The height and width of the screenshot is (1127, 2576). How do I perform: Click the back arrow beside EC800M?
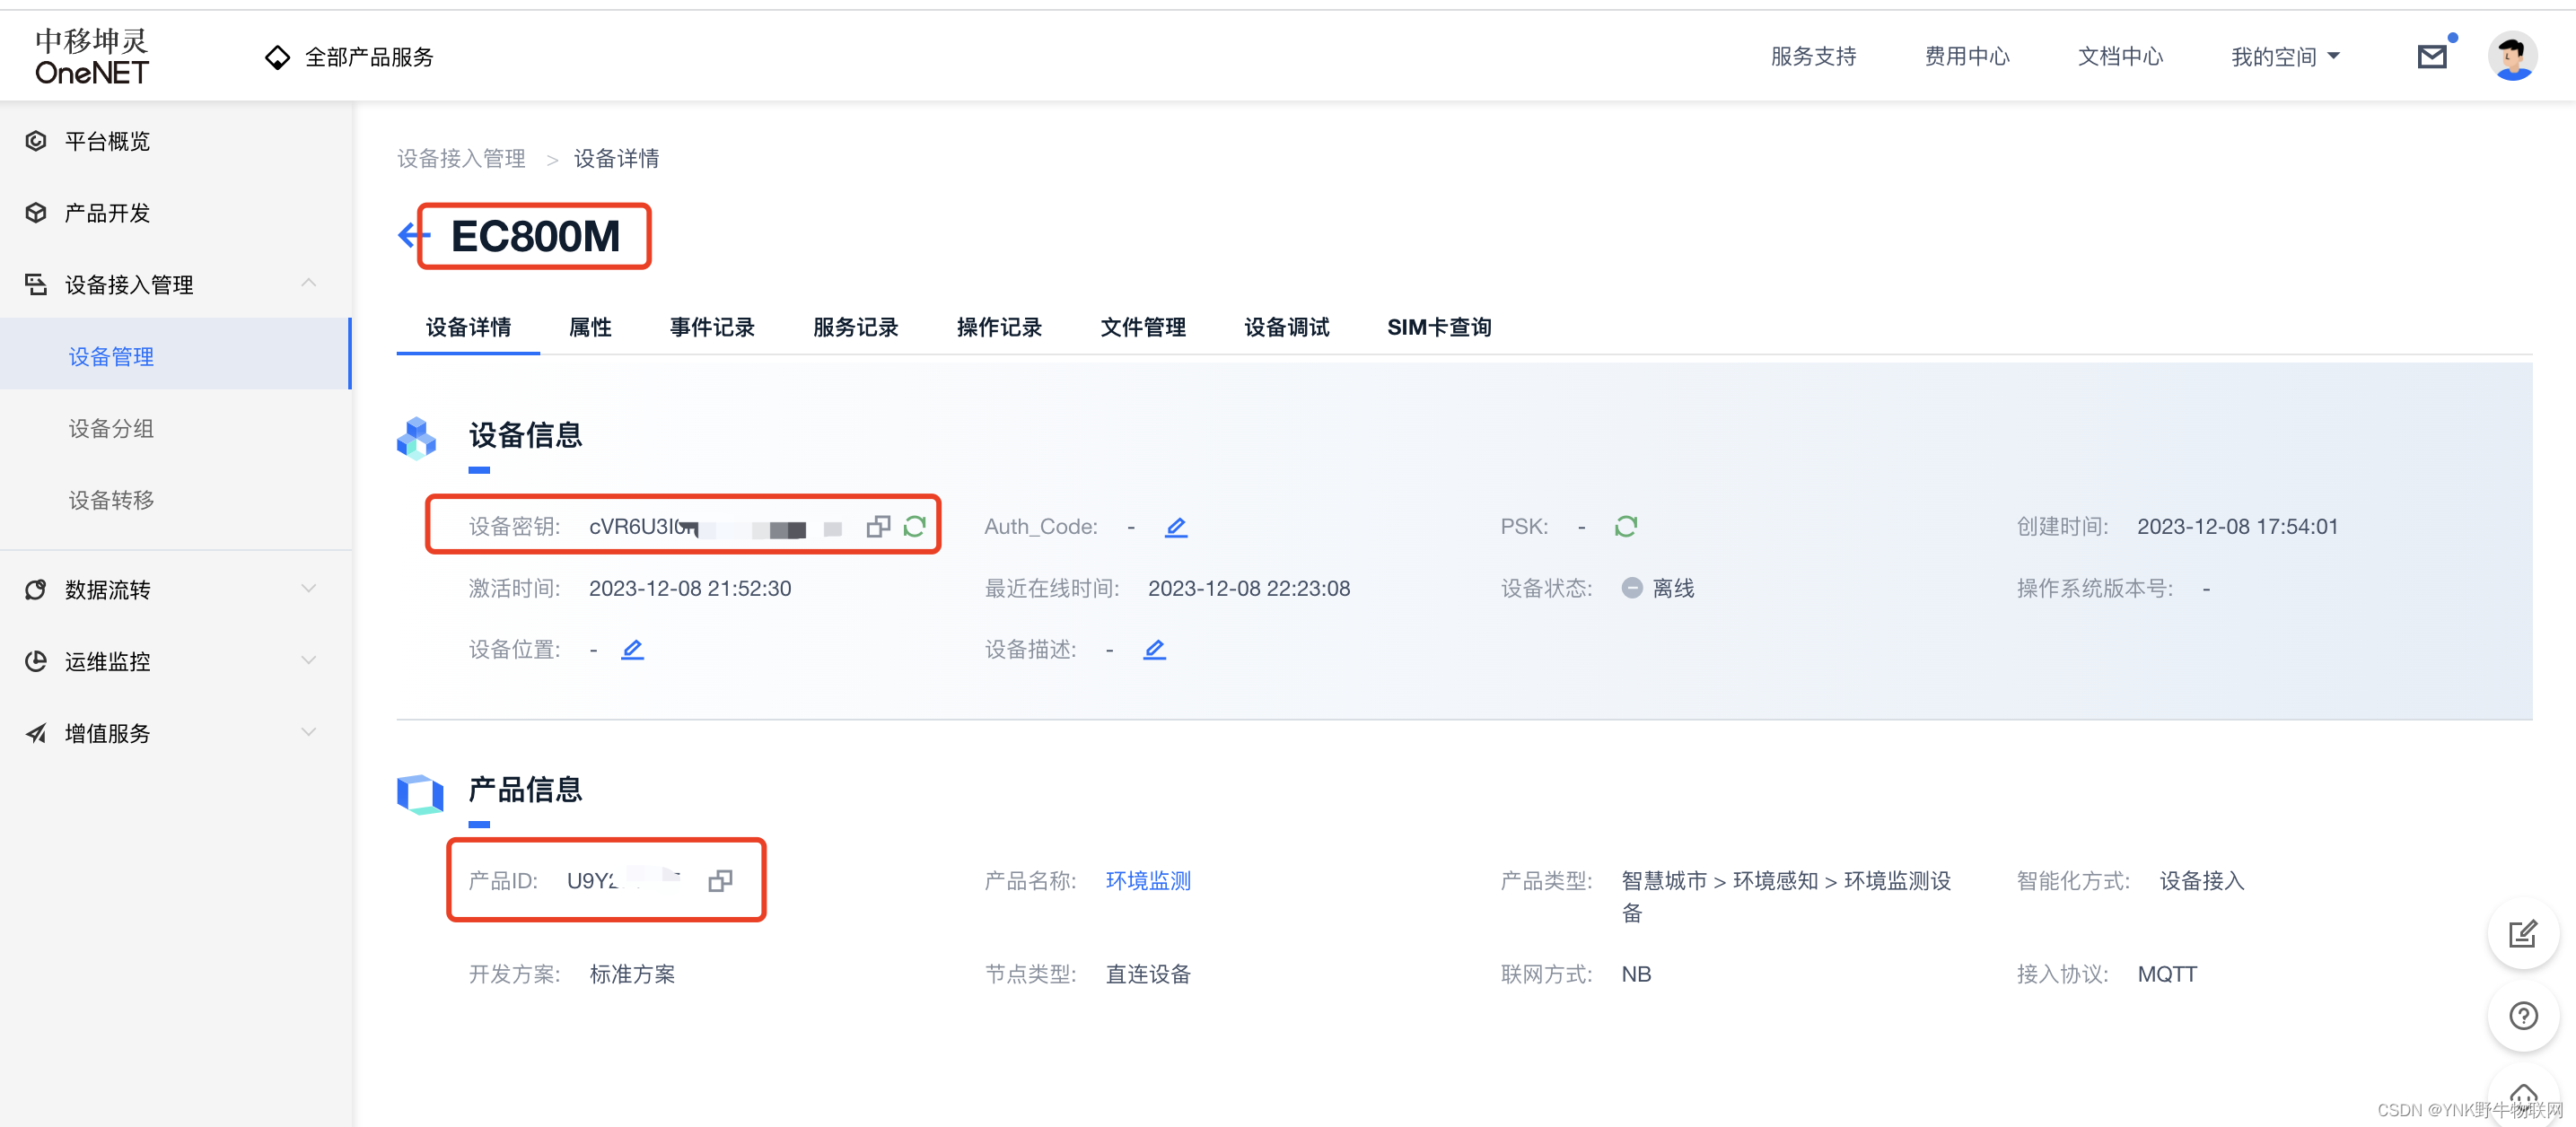[410, 236]
